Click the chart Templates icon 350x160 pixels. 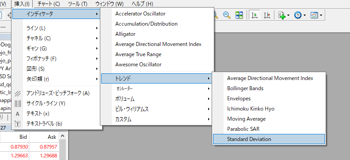314,15
